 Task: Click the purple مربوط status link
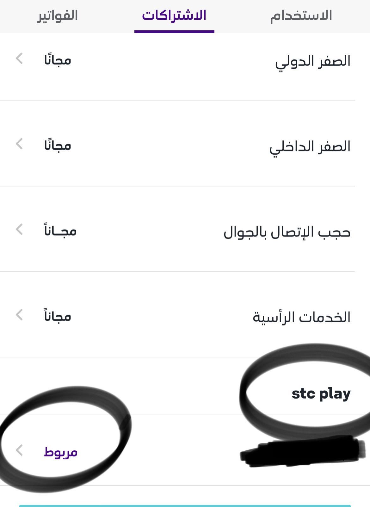61,452
